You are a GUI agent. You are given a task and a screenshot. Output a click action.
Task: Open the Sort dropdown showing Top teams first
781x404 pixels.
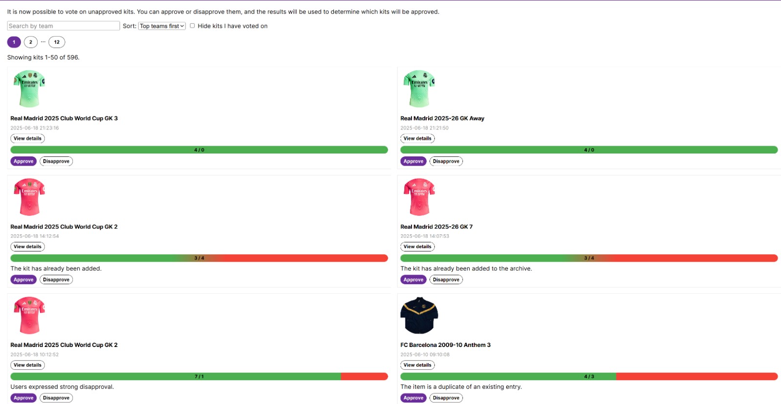click(x=162, y=26)
